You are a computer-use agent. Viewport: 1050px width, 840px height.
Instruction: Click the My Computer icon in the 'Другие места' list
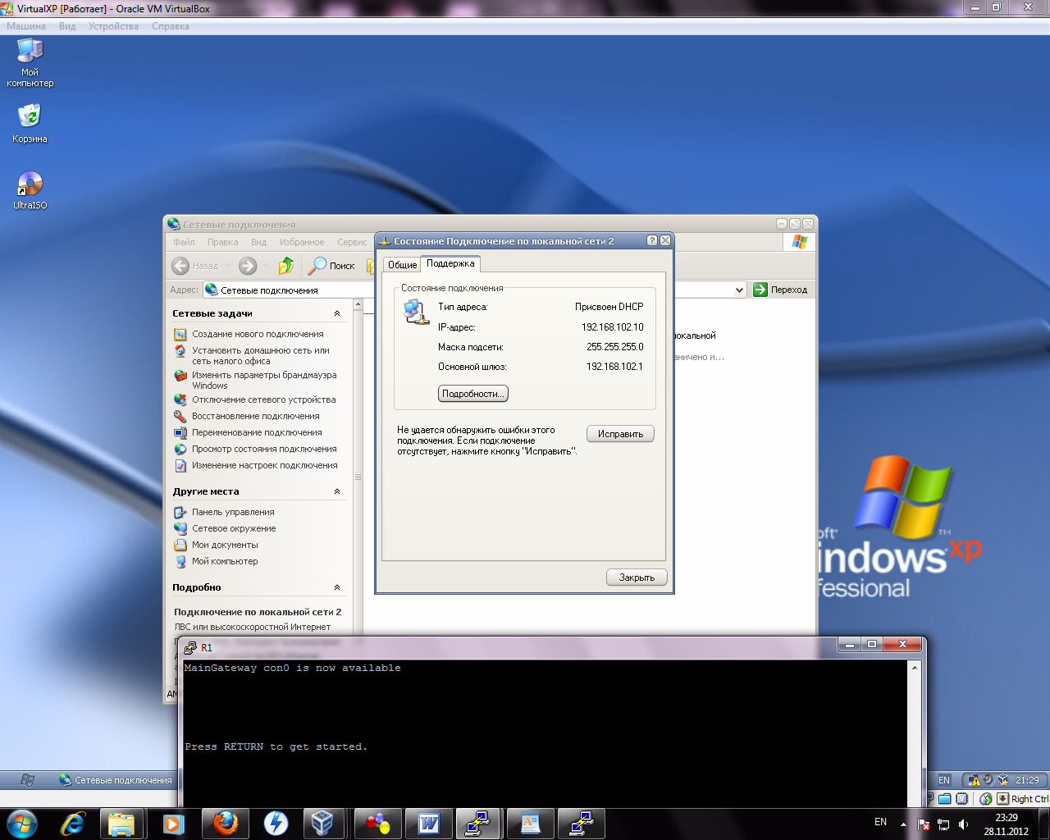[180, 562]
